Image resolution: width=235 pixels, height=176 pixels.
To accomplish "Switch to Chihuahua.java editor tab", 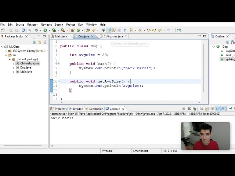I will (x=113, y=36).
